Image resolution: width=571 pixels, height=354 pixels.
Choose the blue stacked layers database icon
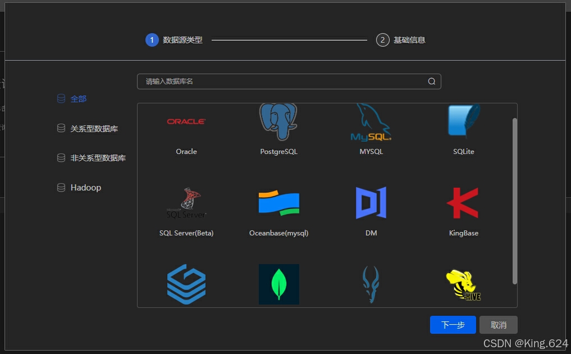186,284
